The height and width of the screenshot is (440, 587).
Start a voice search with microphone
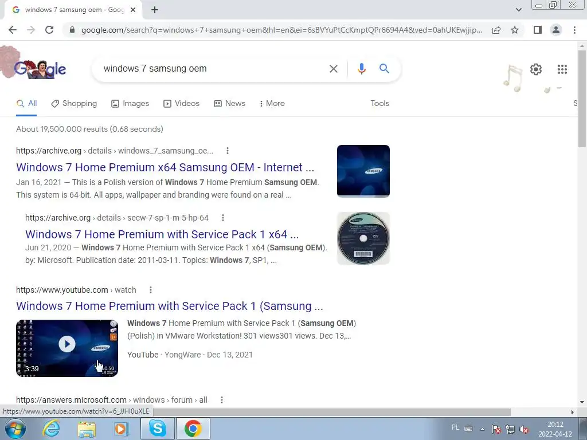click(x=361, y=69)
